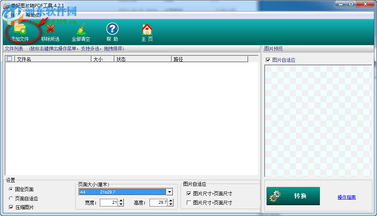377x216 pixels.
Task: Open the 帮助(Z) menu
Action: tap(33, 15)
